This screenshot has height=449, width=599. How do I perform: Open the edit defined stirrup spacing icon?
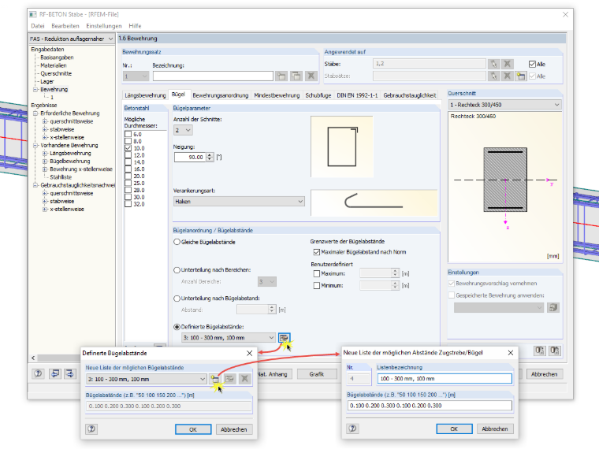point(284,337)
